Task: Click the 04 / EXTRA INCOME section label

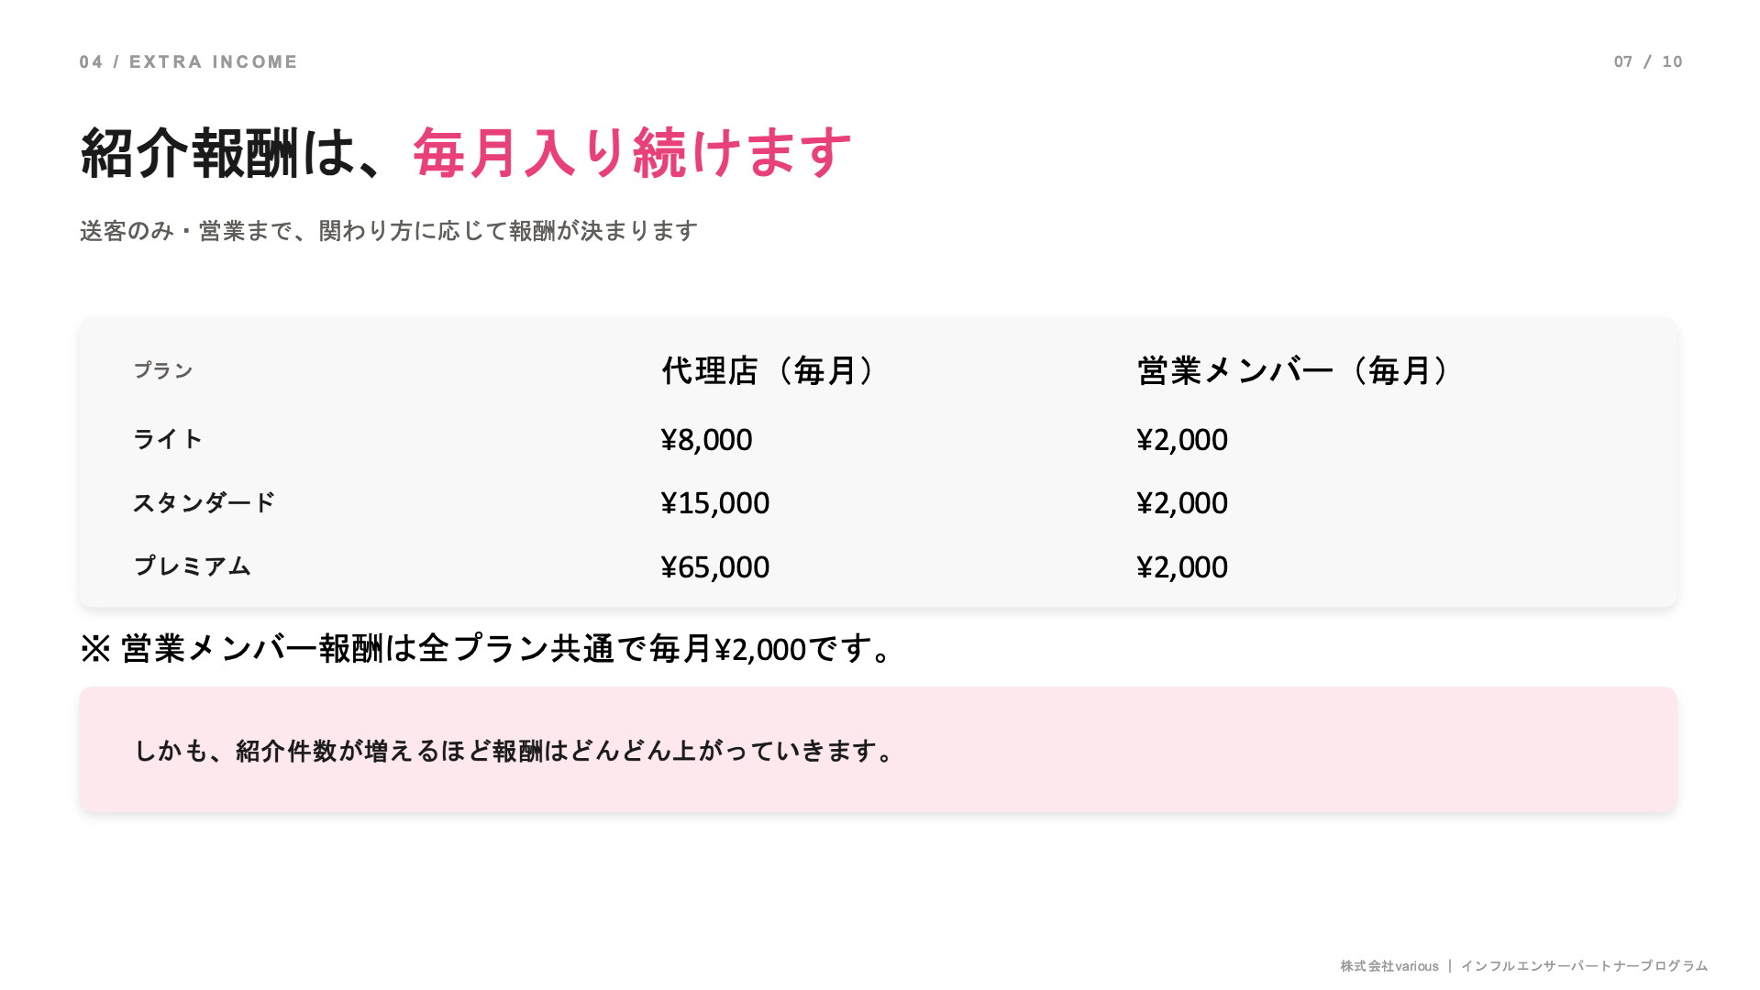Action: 189,61
